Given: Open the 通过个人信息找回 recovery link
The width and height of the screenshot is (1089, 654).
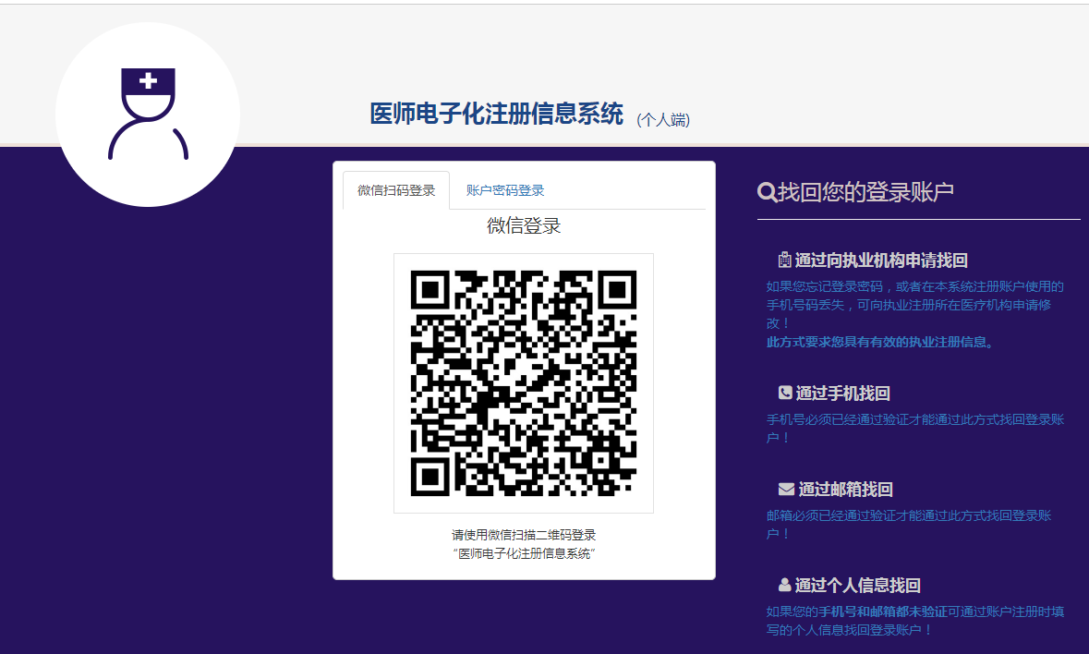Looking at the screenshot, I should click(x=857, y=586).
